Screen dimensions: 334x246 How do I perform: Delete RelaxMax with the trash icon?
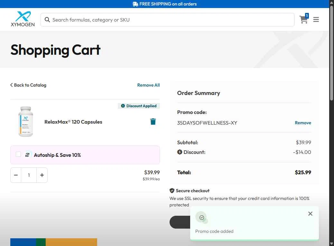[x=153, y=121]
